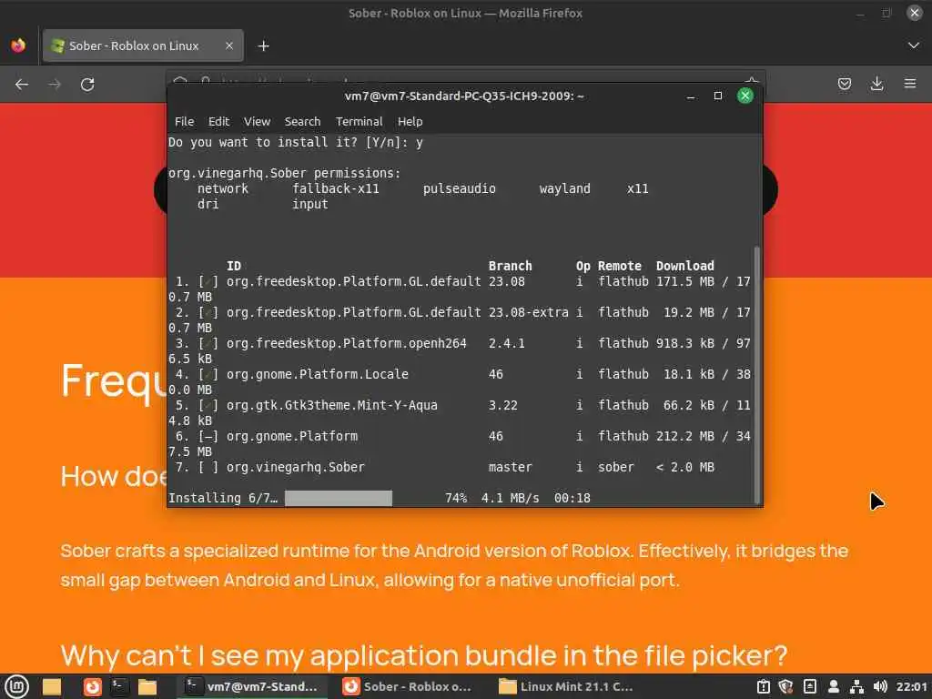This screenshot has width=932, height=699.
Task: Open Save to Pocket in Firefox
Action: click(x=844, y=84)
